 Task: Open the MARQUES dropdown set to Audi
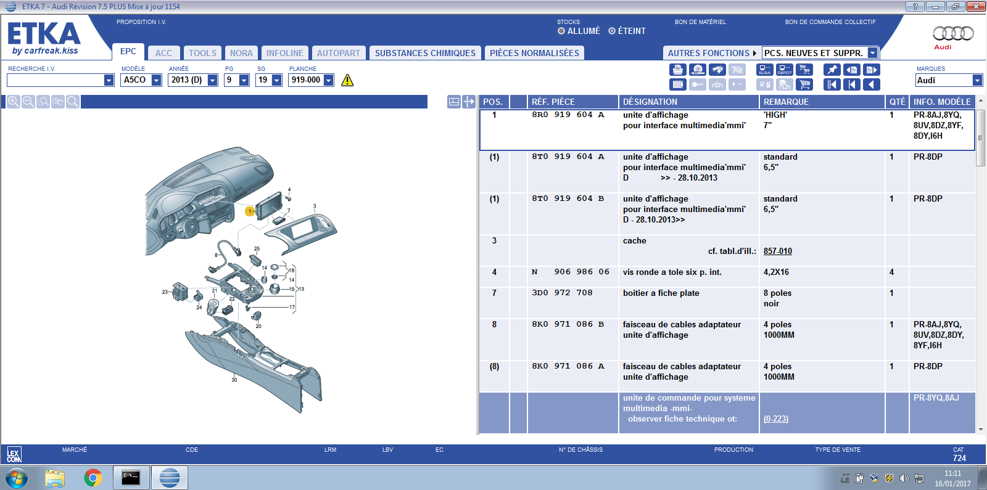click(977, 80)
